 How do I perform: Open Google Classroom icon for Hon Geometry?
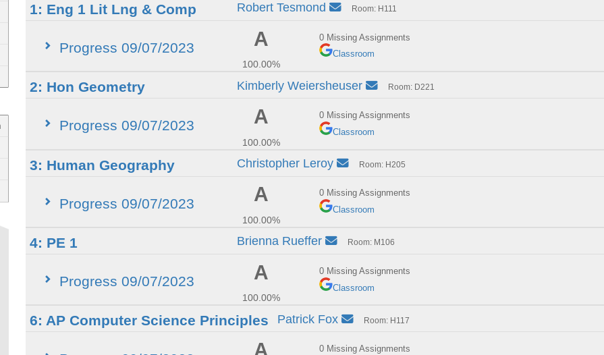[x=326, y=128]
